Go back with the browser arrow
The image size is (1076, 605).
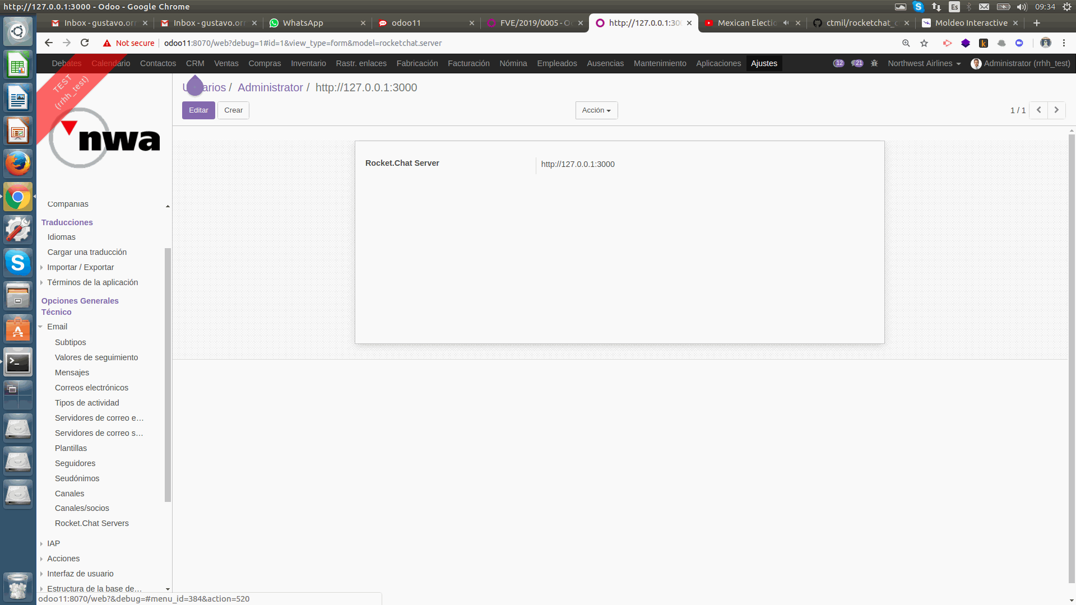pos(49,43)
